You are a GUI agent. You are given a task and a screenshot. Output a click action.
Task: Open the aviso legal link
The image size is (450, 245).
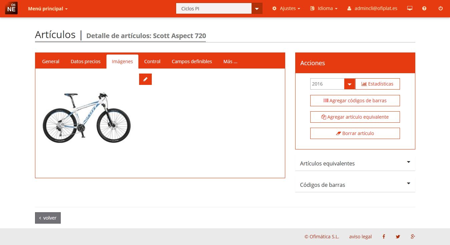tap(360, 237)
